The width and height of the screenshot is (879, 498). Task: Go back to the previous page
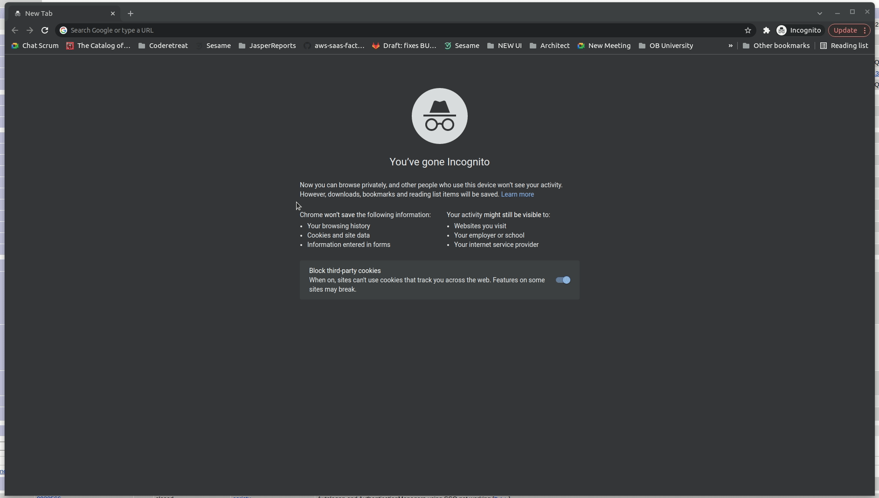click(15, 30)
